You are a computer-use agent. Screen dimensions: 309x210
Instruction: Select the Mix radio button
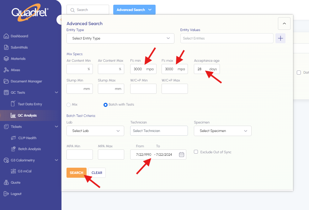(68, 105)
